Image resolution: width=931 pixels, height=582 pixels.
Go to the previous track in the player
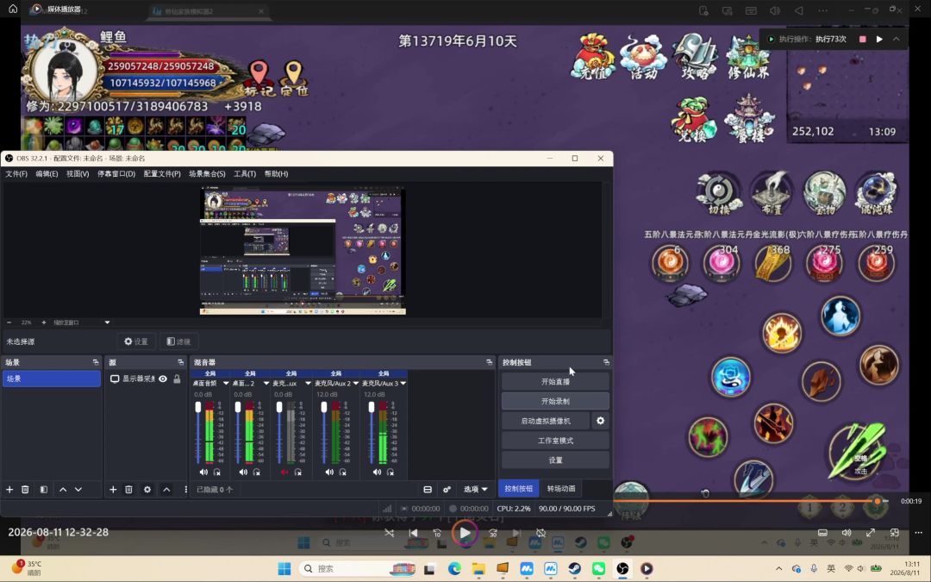click(413, 533)
